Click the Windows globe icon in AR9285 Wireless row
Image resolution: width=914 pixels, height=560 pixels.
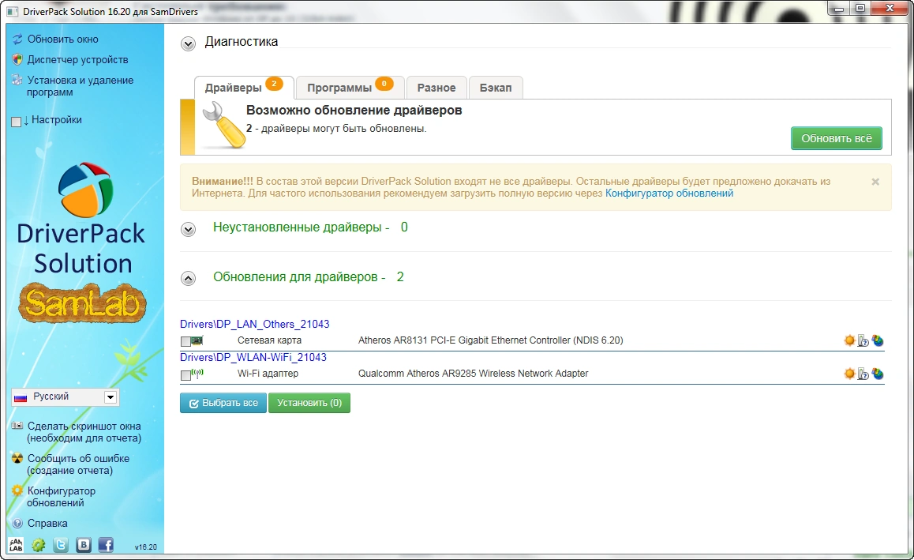click(877, 374)
